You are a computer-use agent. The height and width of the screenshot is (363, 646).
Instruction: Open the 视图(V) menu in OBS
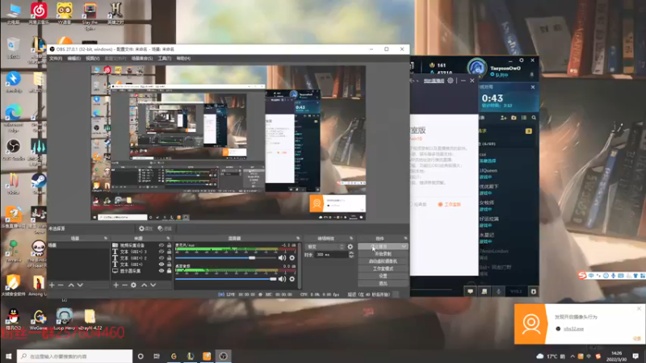(x=92, y=58)
